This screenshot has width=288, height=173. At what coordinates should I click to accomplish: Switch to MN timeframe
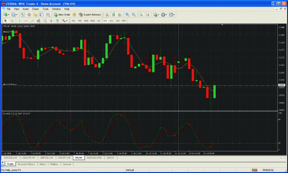124,21
